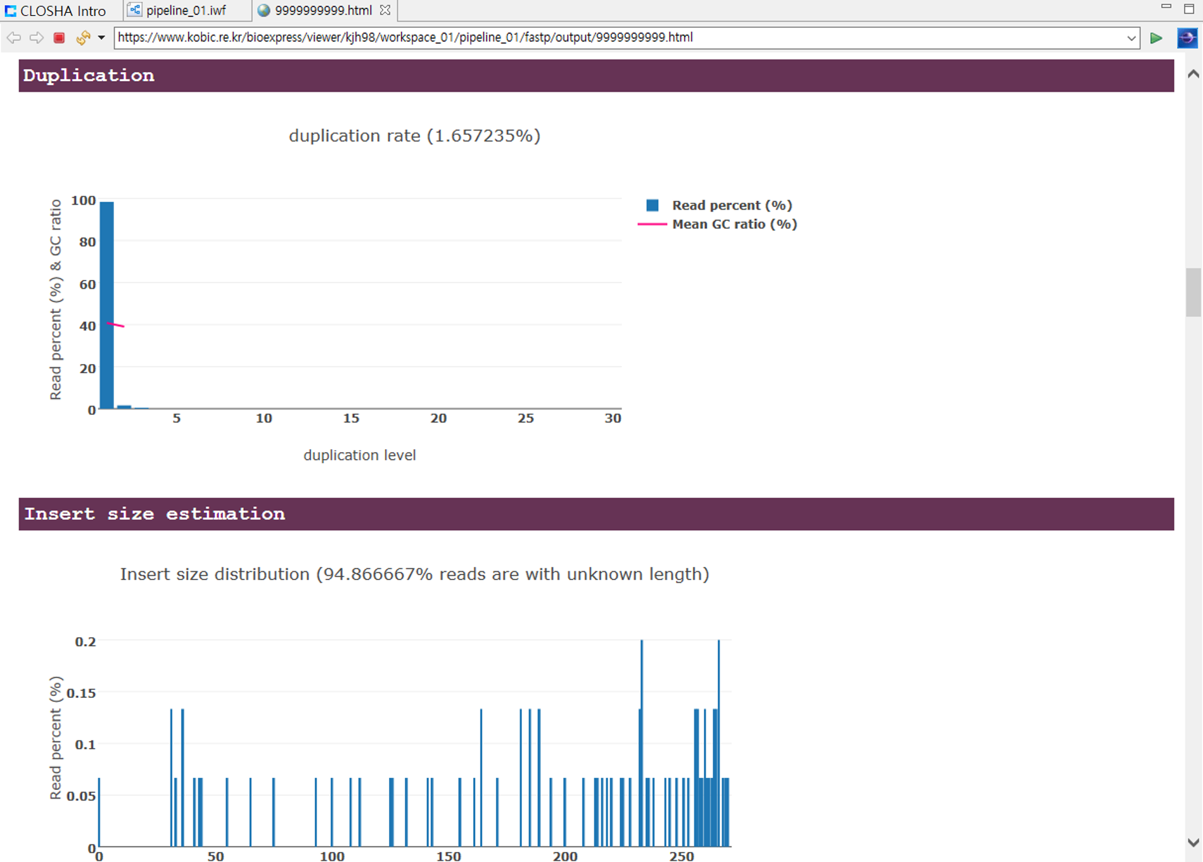Click the Insert size estimation header
The image size is (1203, 862).
click(x=596, y=514)
